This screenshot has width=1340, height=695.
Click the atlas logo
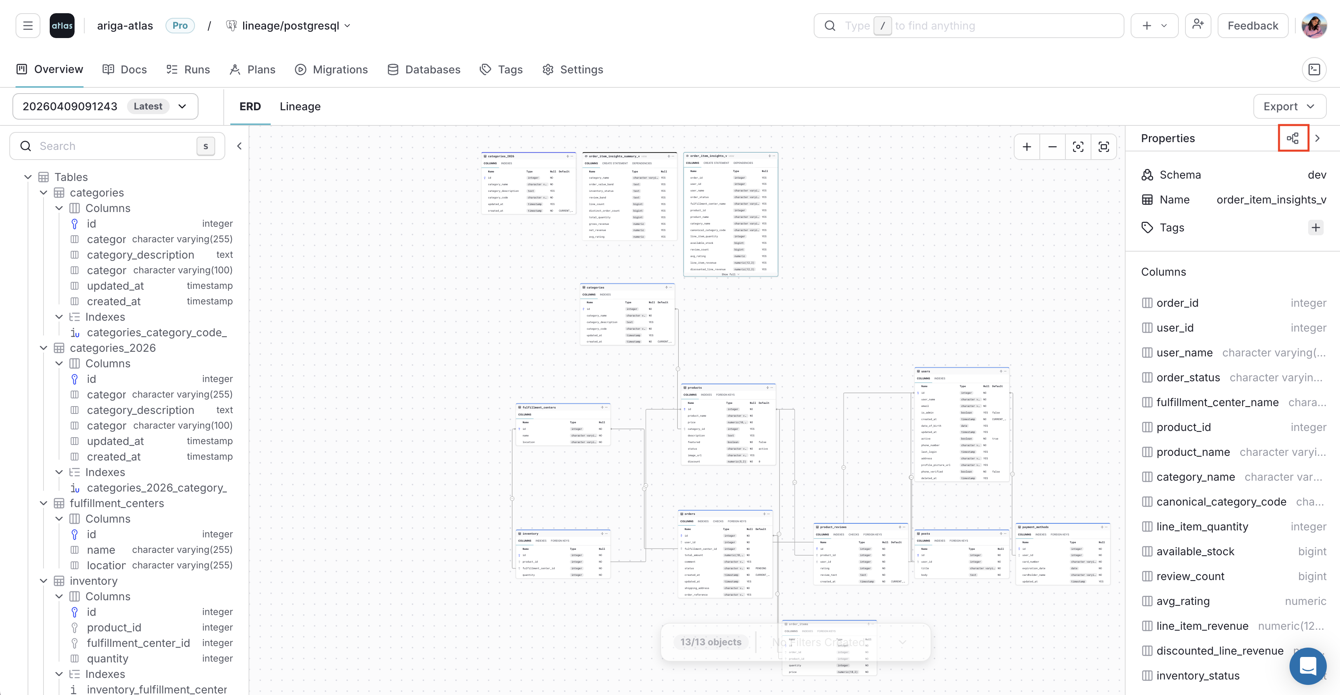click(x=62, y=25)
